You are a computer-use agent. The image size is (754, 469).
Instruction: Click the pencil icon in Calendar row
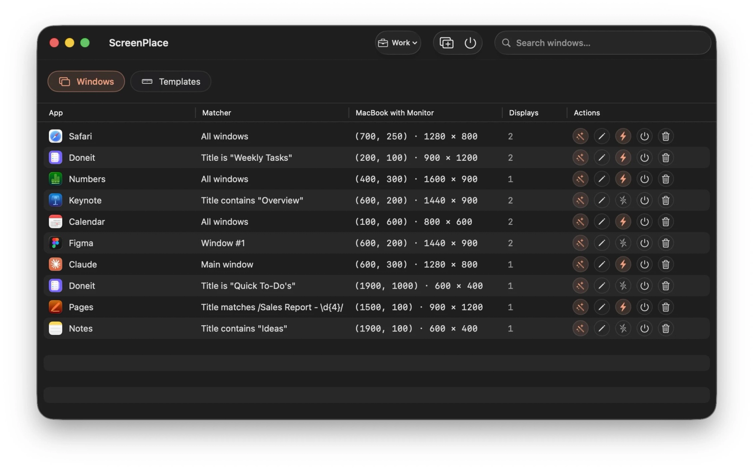(x=601, y=222)
